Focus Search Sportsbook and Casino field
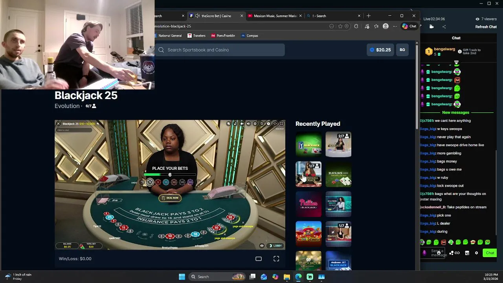Viewport: 503px width, 283px height. coord(220,50)
